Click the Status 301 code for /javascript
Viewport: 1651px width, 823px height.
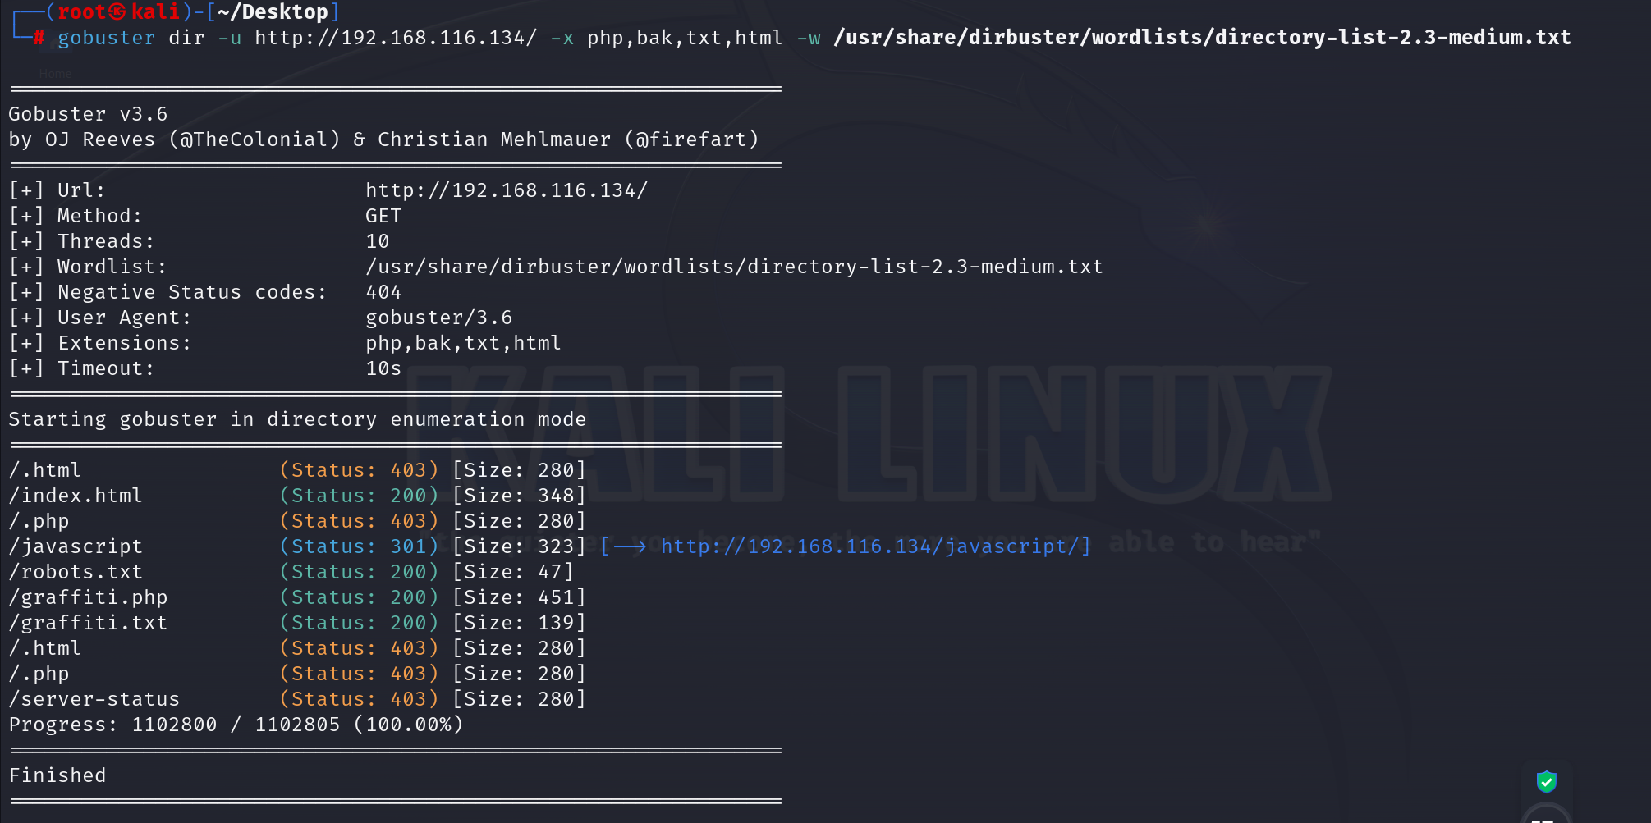click(x=359, y=546)
